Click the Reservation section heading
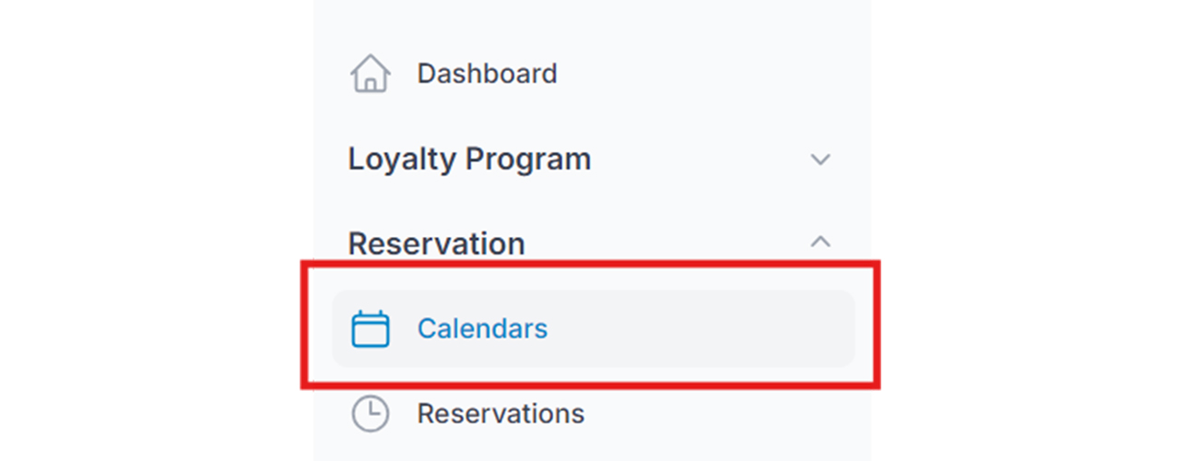 pos(436,243)
